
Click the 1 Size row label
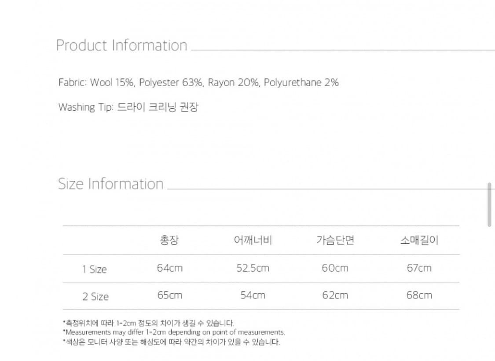click(94, 269)
